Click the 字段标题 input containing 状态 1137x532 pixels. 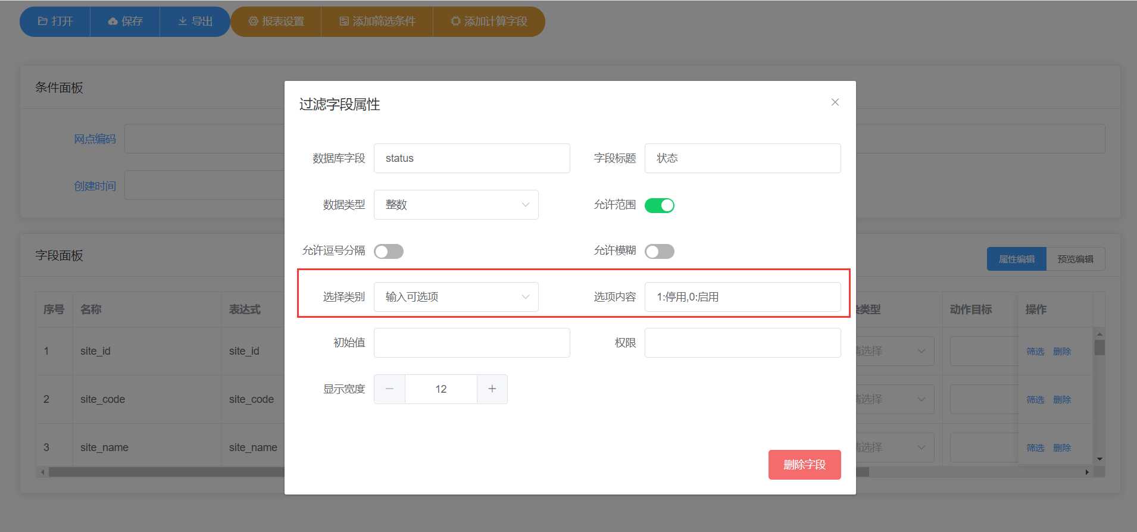pyautogui.click(x=742, y=158)
